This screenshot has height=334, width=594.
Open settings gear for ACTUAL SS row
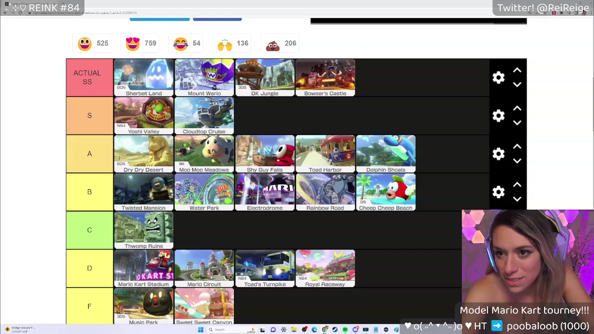tap(498, 77)
